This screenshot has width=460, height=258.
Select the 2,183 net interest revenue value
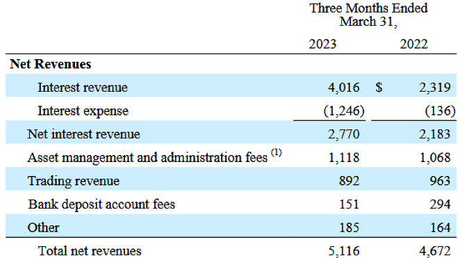(x=435, y=134)
